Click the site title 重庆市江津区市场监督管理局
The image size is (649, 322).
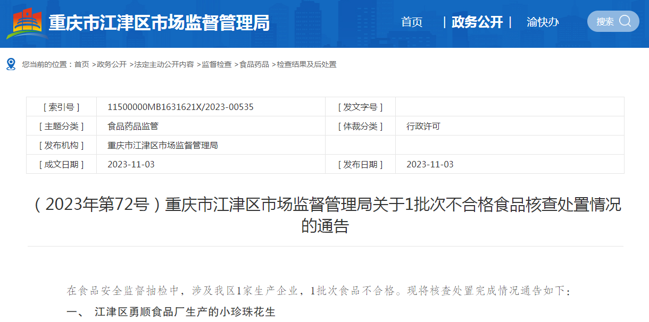[159, 23]
